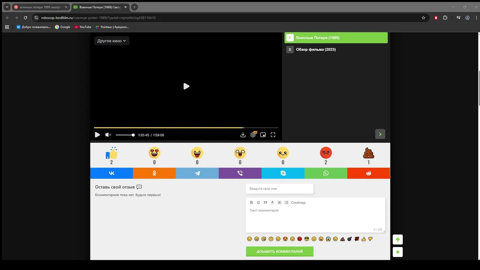Open text background color option
This screenshot has height=270, width=480.
[279, 202]
